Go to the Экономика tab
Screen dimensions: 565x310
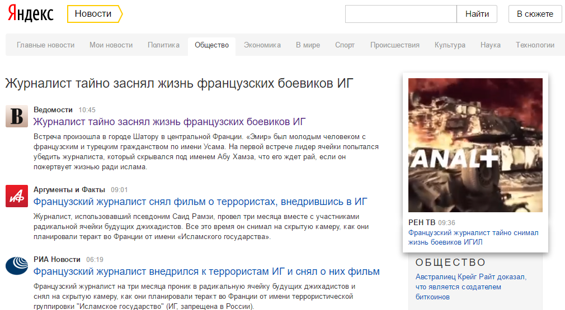pos(262,45)
